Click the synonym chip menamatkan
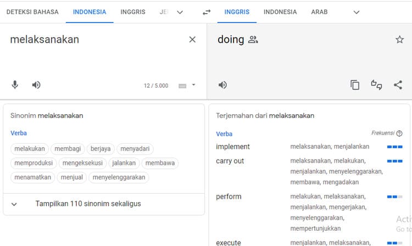This screenshot has height=246, width=412. pyautogui.click(x=33, y=177)
